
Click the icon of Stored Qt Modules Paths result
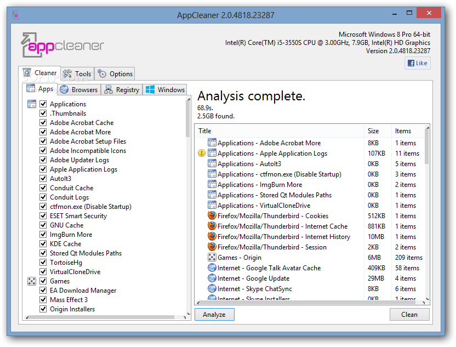[212, 195]
